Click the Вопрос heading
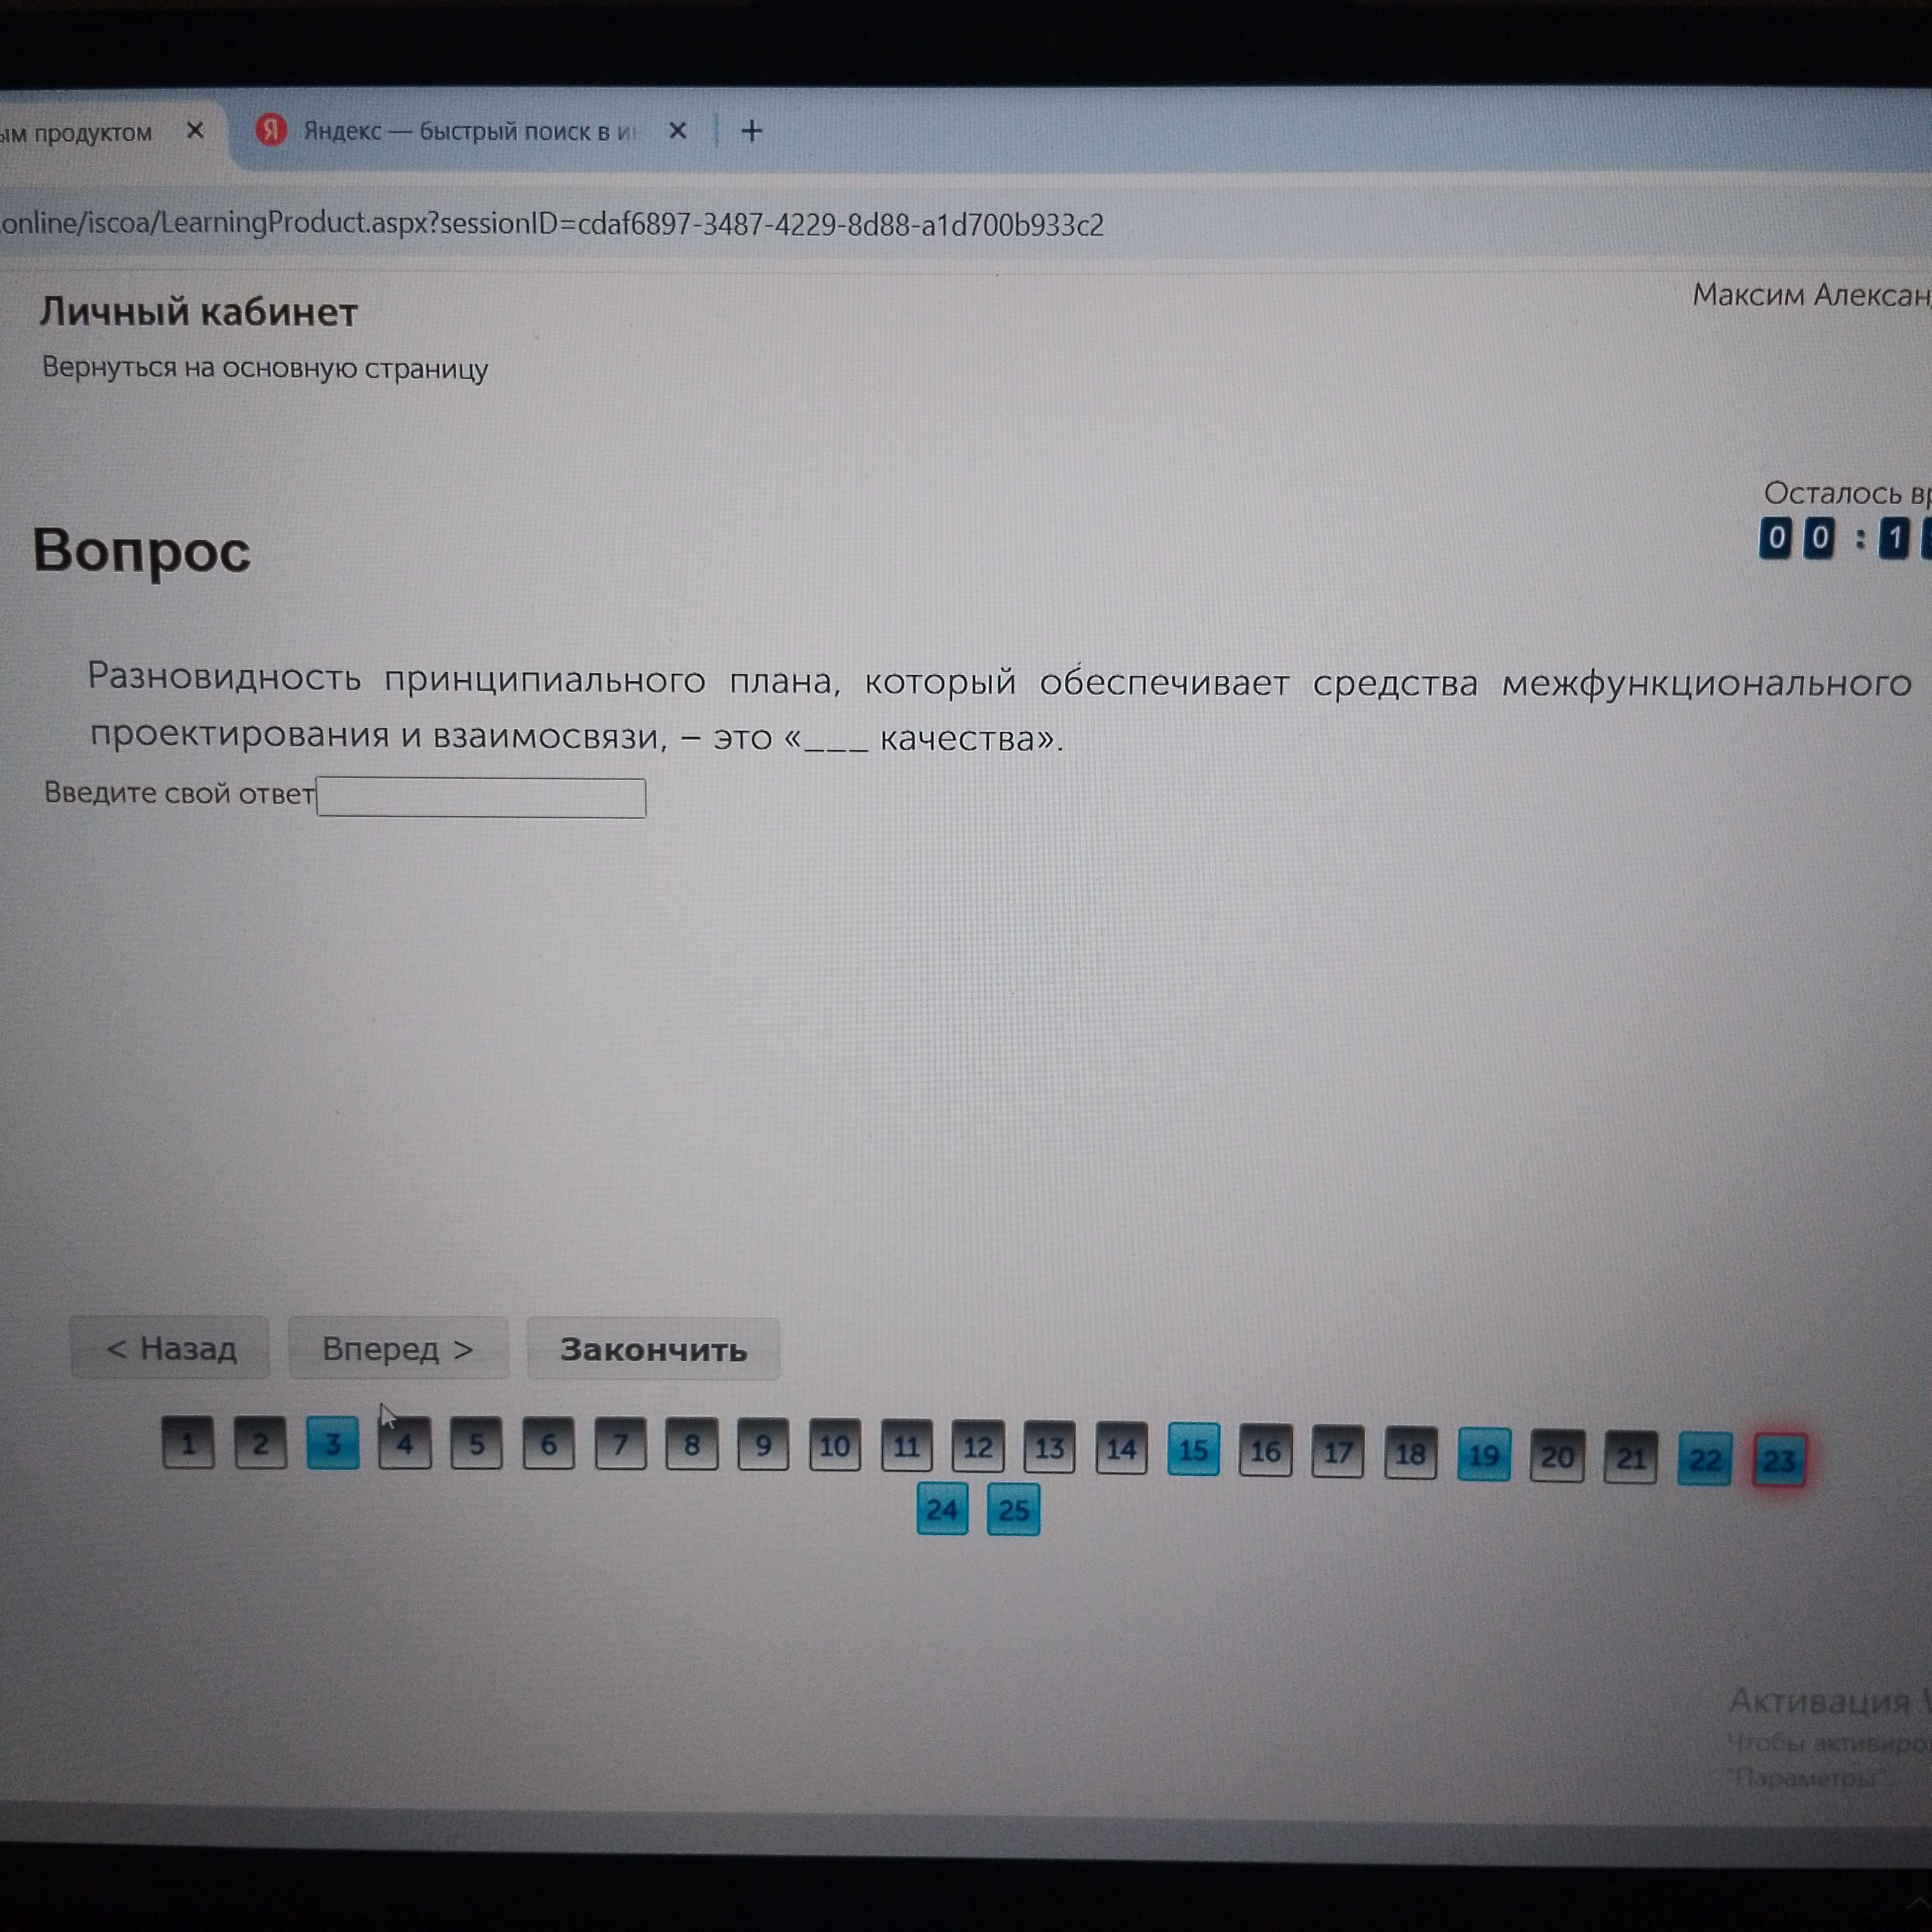 click(141, 551)
